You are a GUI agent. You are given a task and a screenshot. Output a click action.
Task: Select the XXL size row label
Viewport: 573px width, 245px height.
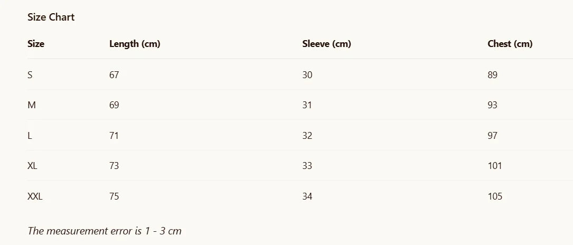(x=35, y=196)
